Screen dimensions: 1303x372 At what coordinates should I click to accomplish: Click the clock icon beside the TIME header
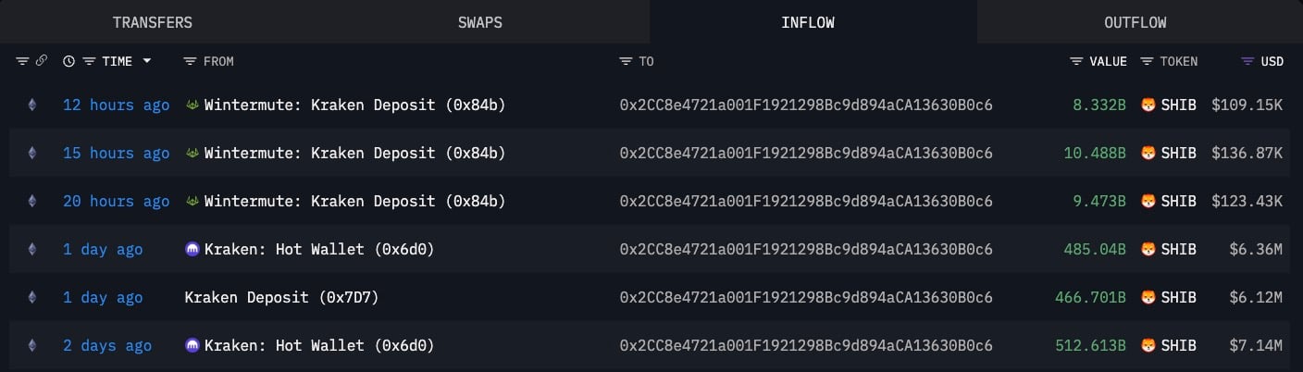(x=68, y=62)
